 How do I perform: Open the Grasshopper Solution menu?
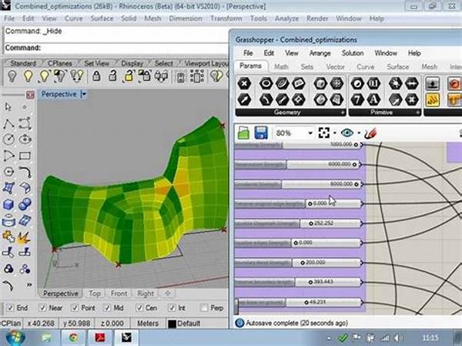(x=353, y=53)
